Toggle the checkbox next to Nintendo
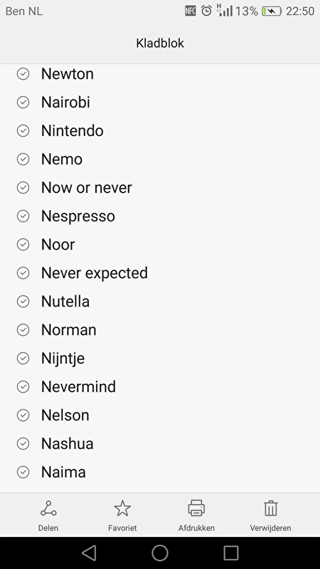Image resolution: width=320 pixels, height=569 pixels. [23, 131]
